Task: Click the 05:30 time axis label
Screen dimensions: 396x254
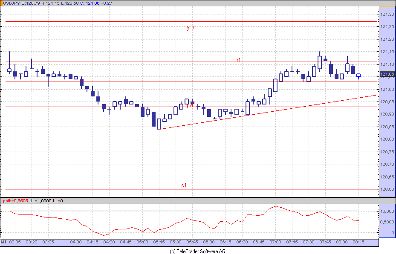Action: pos(176,242)
